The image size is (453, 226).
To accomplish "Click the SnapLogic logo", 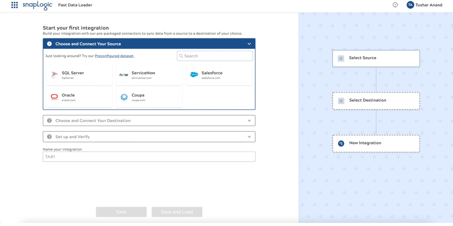I will (37, 5).
